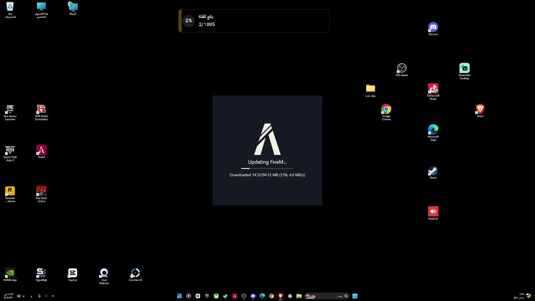Open Edge from the taskbar
The width and height of the screenshot is (535, 301).
[262, 296]
